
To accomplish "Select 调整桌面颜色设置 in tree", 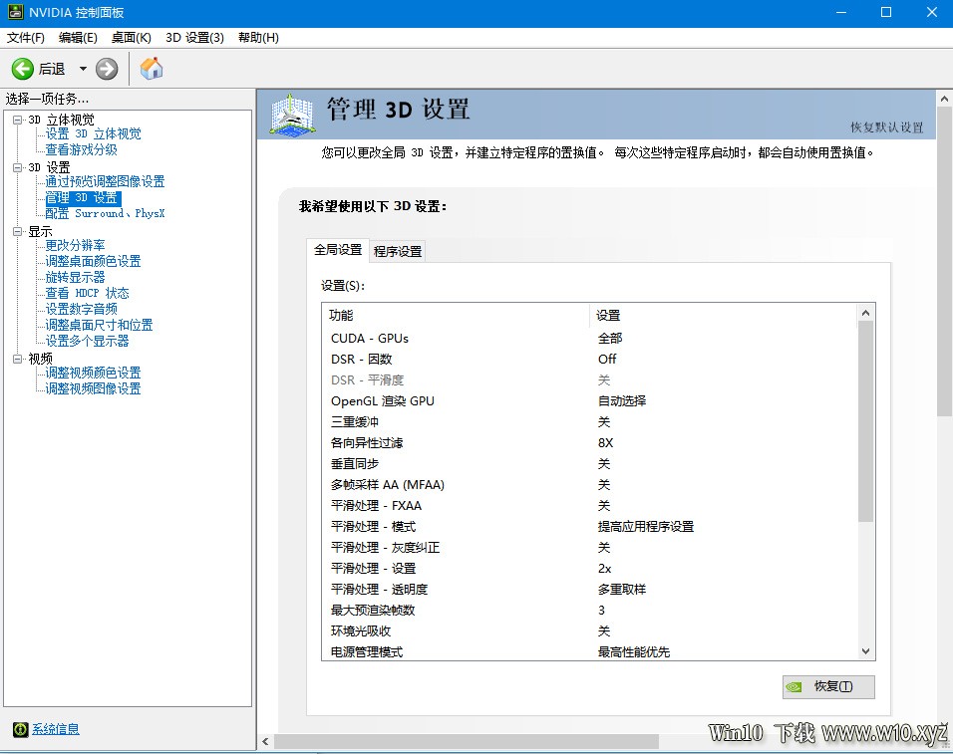I will (93, 261).
